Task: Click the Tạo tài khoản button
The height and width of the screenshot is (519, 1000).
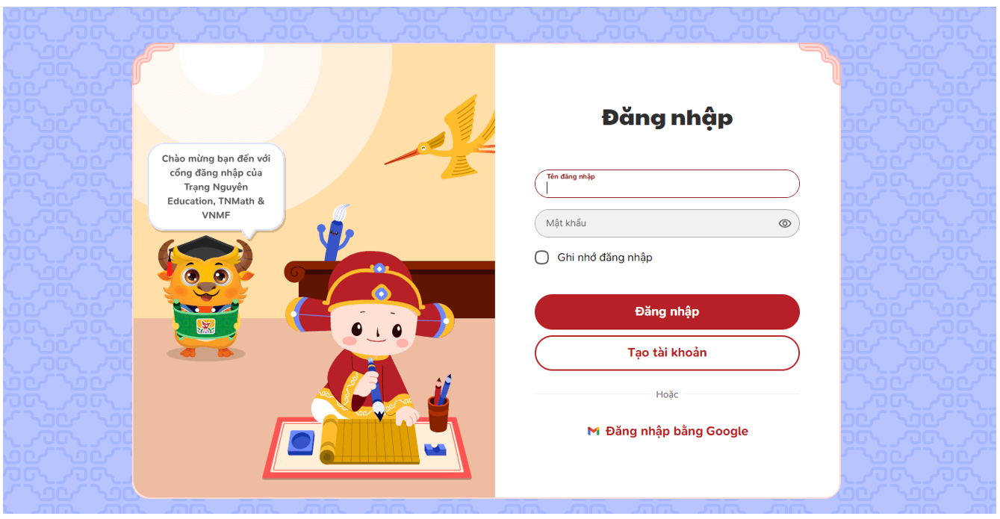Action: [x=667, y=352]
